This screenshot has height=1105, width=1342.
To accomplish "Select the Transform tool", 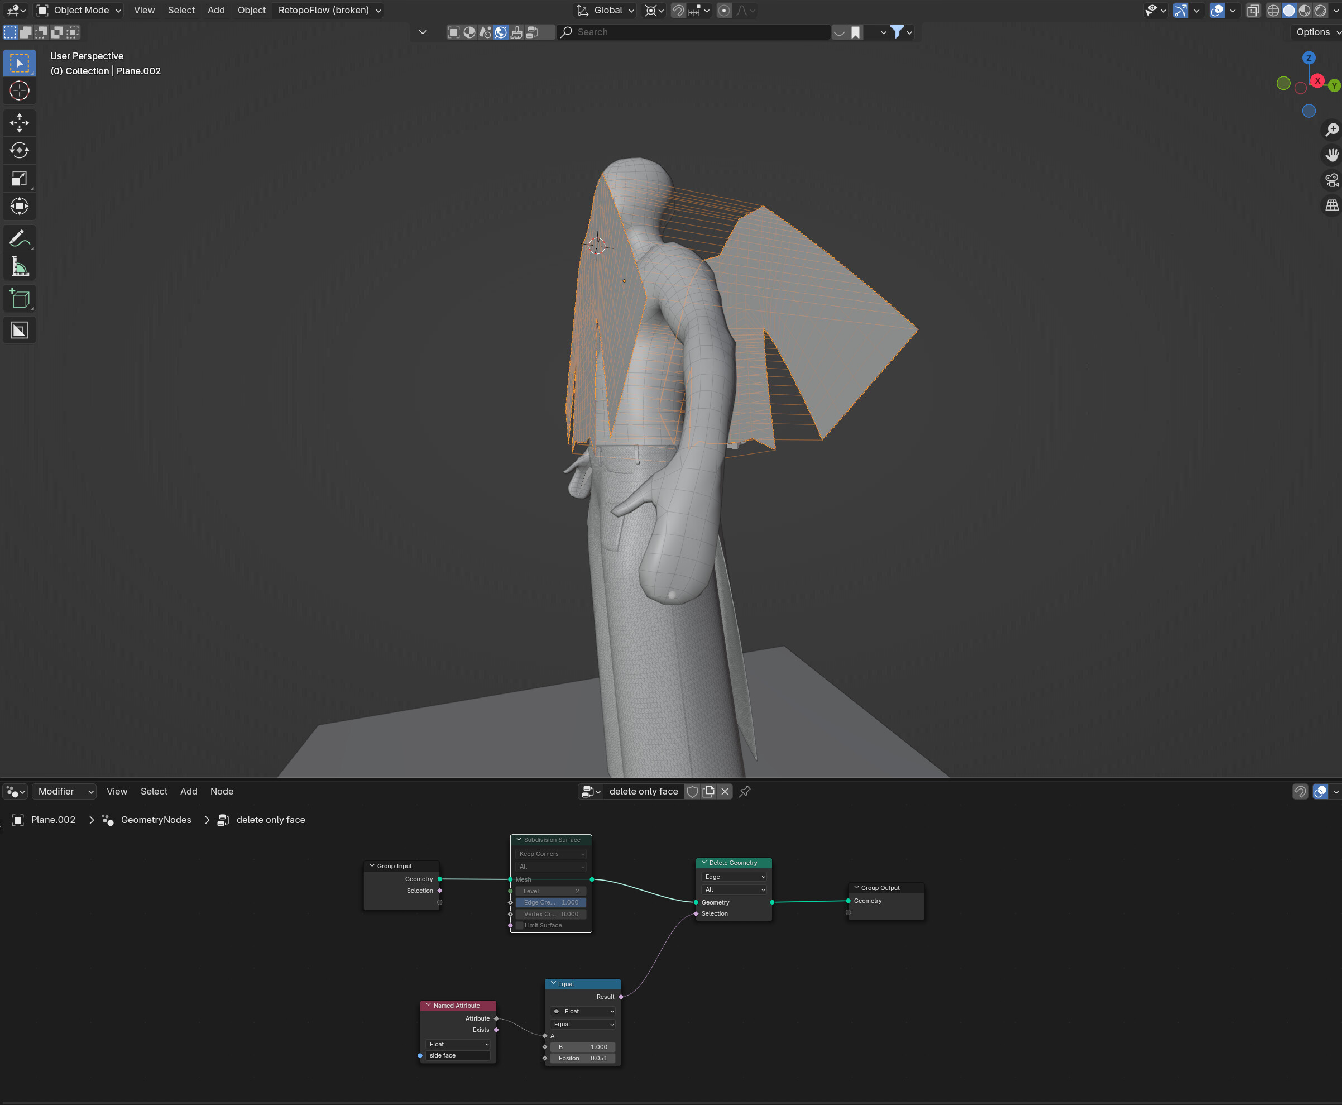I will tap(19, 206).
